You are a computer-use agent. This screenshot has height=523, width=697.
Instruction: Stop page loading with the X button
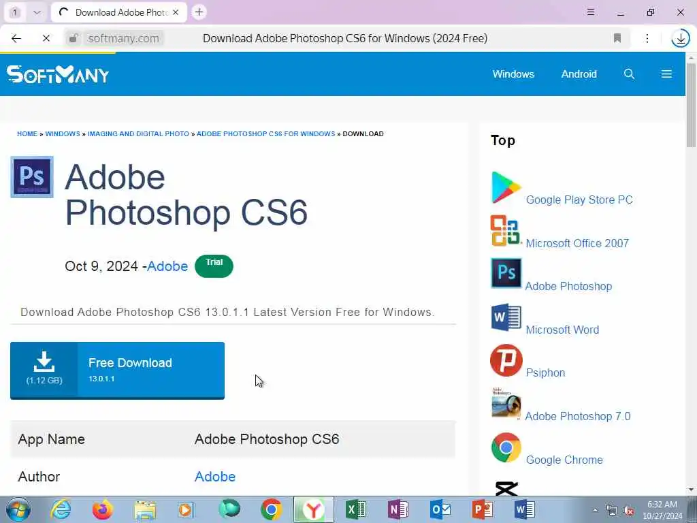(x=46, y=38)
